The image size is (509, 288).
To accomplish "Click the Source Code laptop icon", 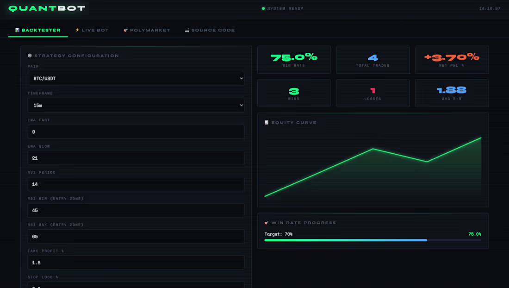I will tap(187, 30).
